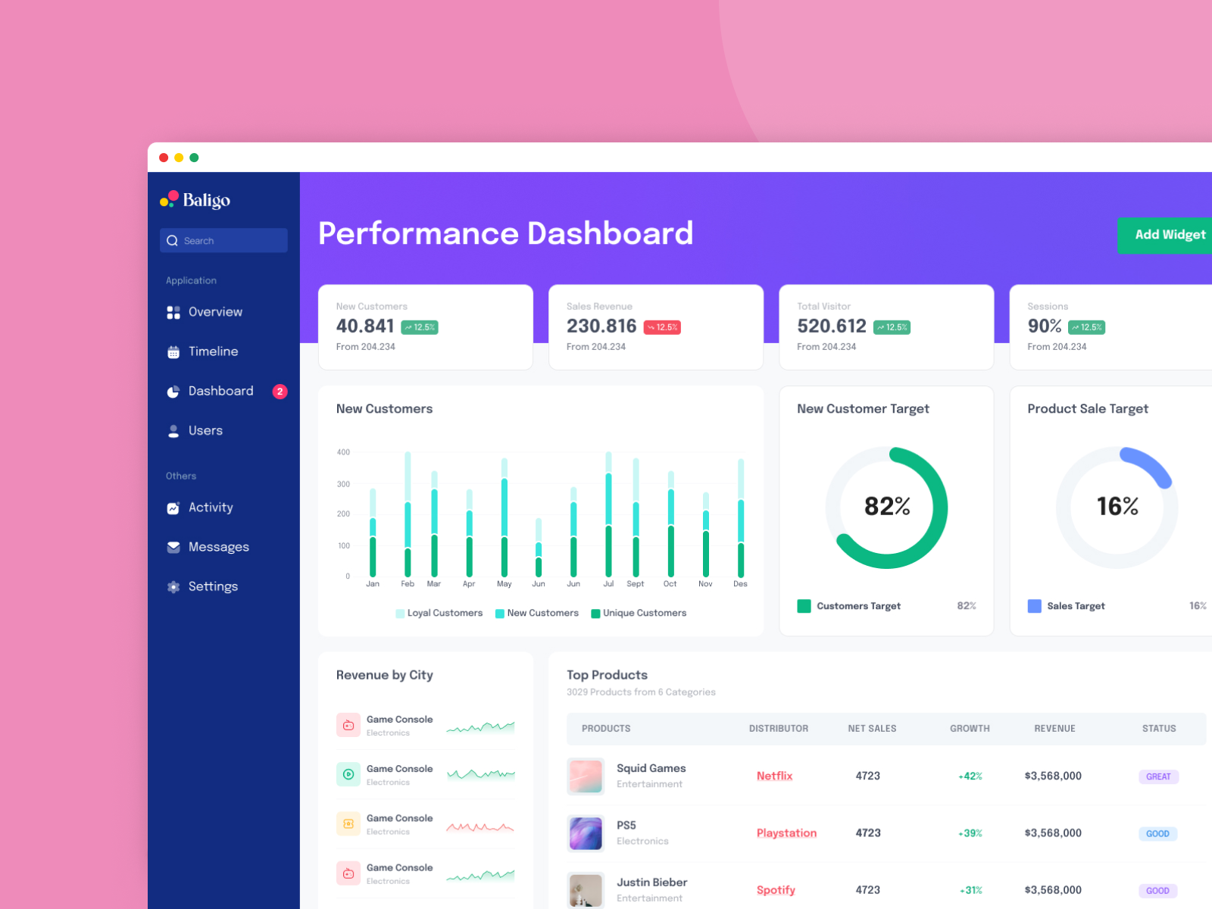The height and width of the screenshot is (909, 1212).
Task: Toggle the Loyal Customers legend entry
Action: (438, 613)
